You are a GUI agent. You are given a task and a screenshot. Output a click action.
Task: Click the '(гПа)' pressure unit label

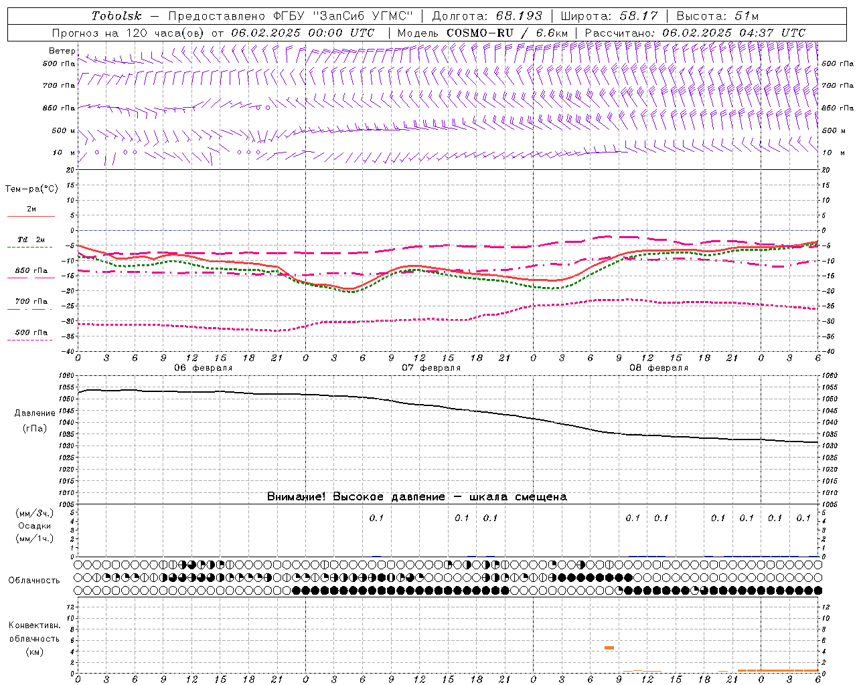(x=35, y=429)
